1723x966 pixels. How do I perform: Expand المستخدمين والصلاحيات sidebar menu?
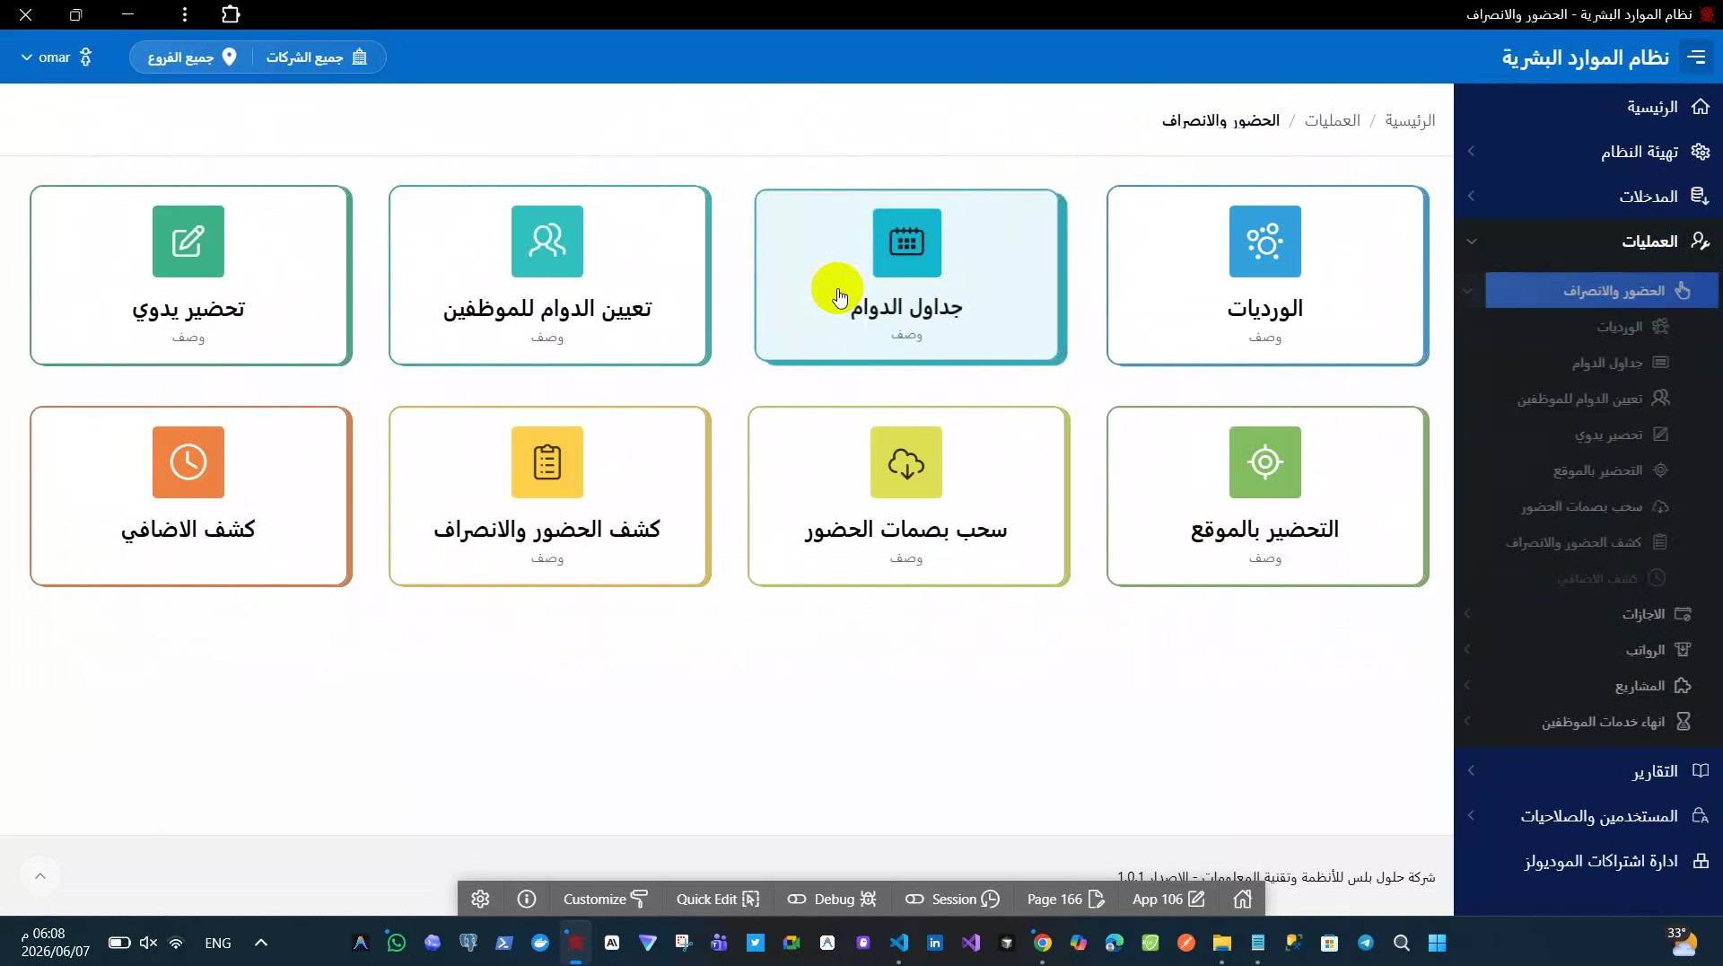click(1588, 816)
